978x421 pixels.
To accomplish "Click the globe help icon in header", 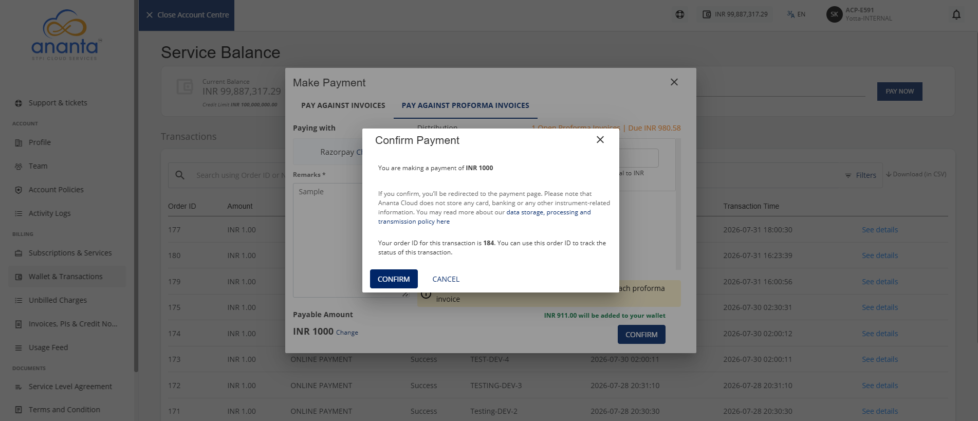I will click(x=680, y=14).
